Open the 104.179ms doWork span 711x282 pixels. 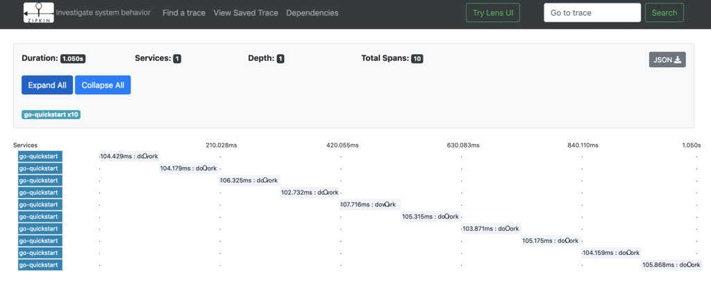point(189,168)
